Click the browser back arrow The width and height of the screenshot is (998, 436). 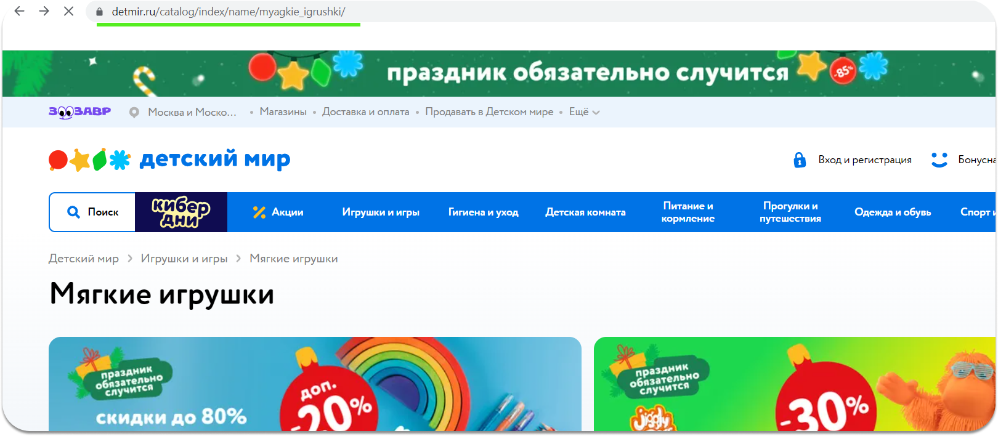pos(20,11)
